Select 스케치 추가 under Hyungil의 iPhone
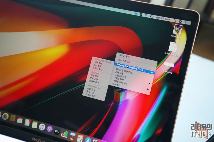This screenshot has width=214, height=142. point(97,69)
